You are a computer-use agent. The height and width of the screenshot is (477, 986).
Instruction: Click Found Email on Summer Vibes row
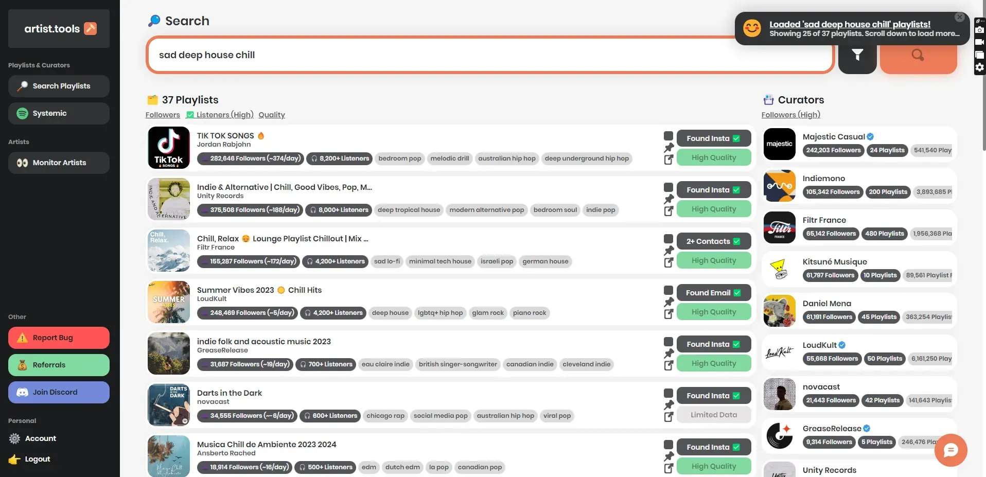click(714, 293)
